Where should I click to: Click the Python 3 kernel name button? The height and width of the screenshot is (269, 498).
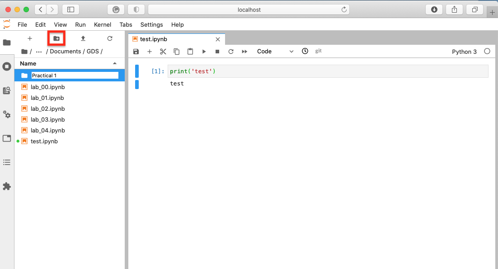[464, 52]
